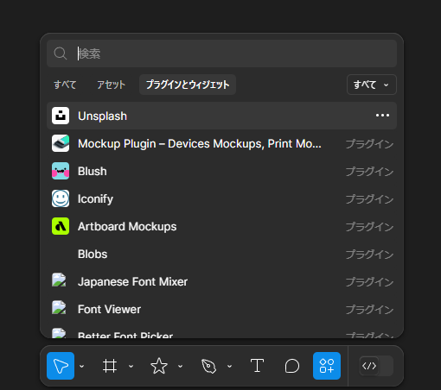
Task: Expand Pen tool options chevron
Action: click(230, 366)
